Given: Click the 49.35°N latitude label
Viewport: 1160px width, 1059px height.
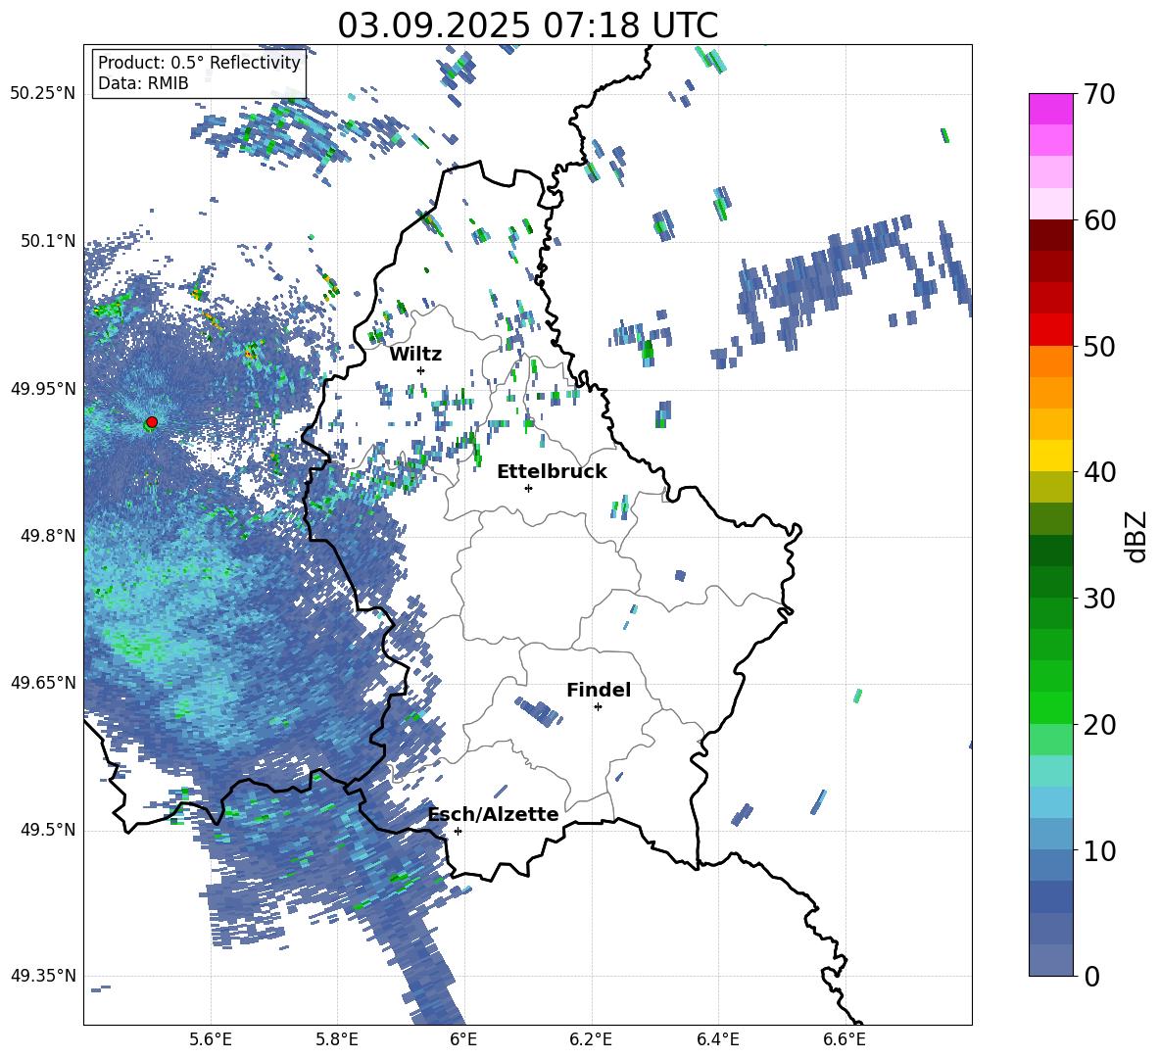Looking at the screenshot, I should tap(43, 976).
